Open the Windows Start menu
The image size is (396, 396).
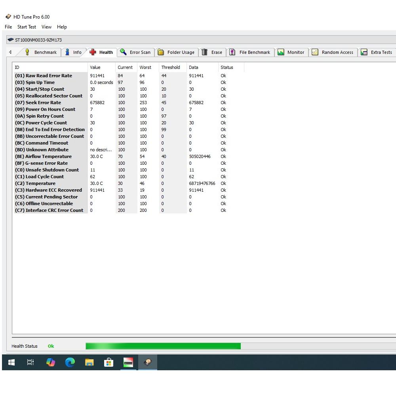click(x=11, y=362)
